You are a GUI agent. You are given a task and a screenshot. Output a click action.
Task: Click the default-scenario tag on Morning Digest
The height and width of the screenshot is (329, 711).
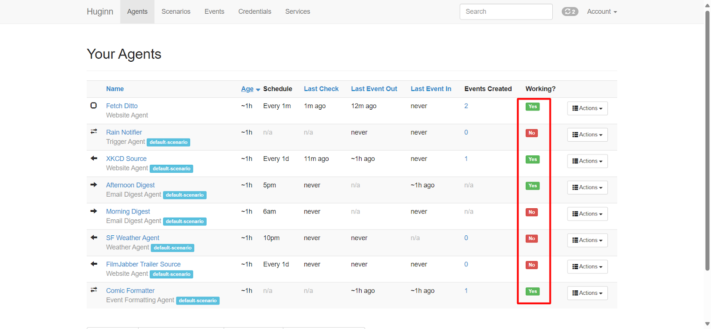click(185, 221)
